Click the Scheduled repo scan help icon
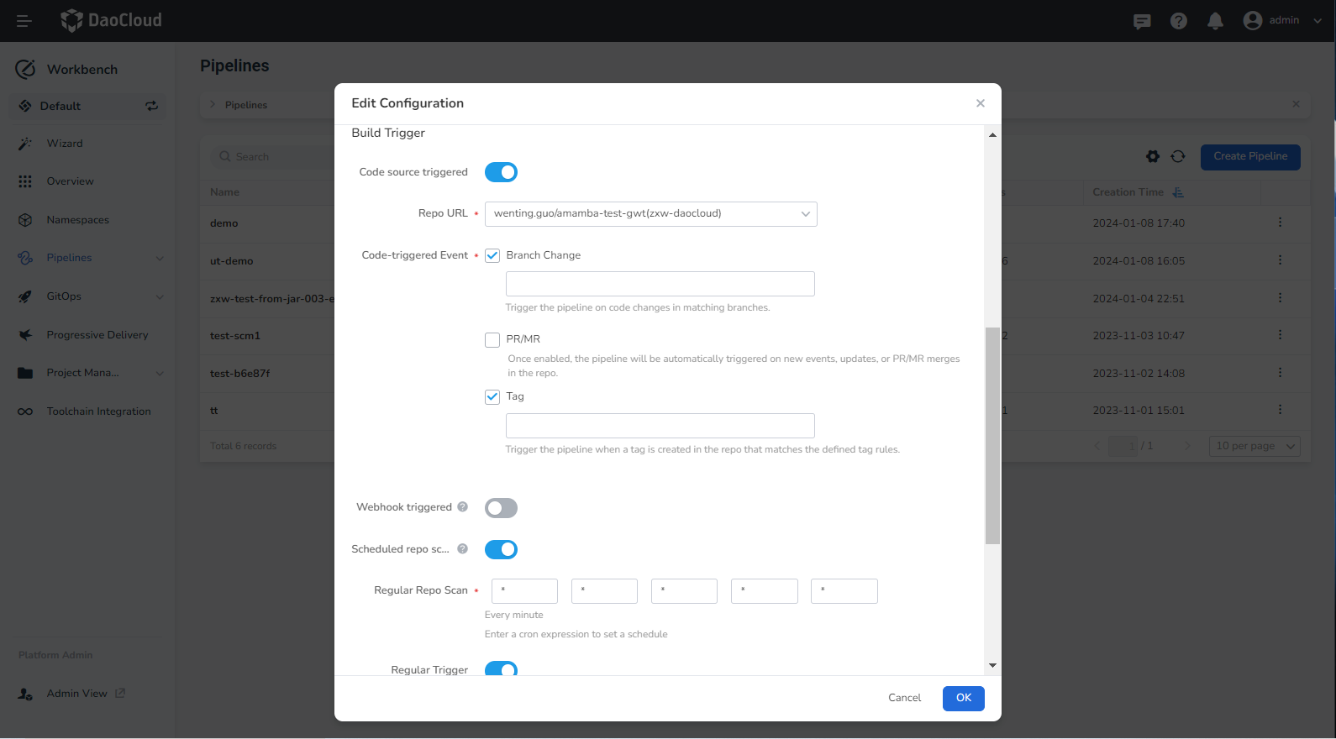The height and width of the screenshot is (739, 1336). coord(462,549)
